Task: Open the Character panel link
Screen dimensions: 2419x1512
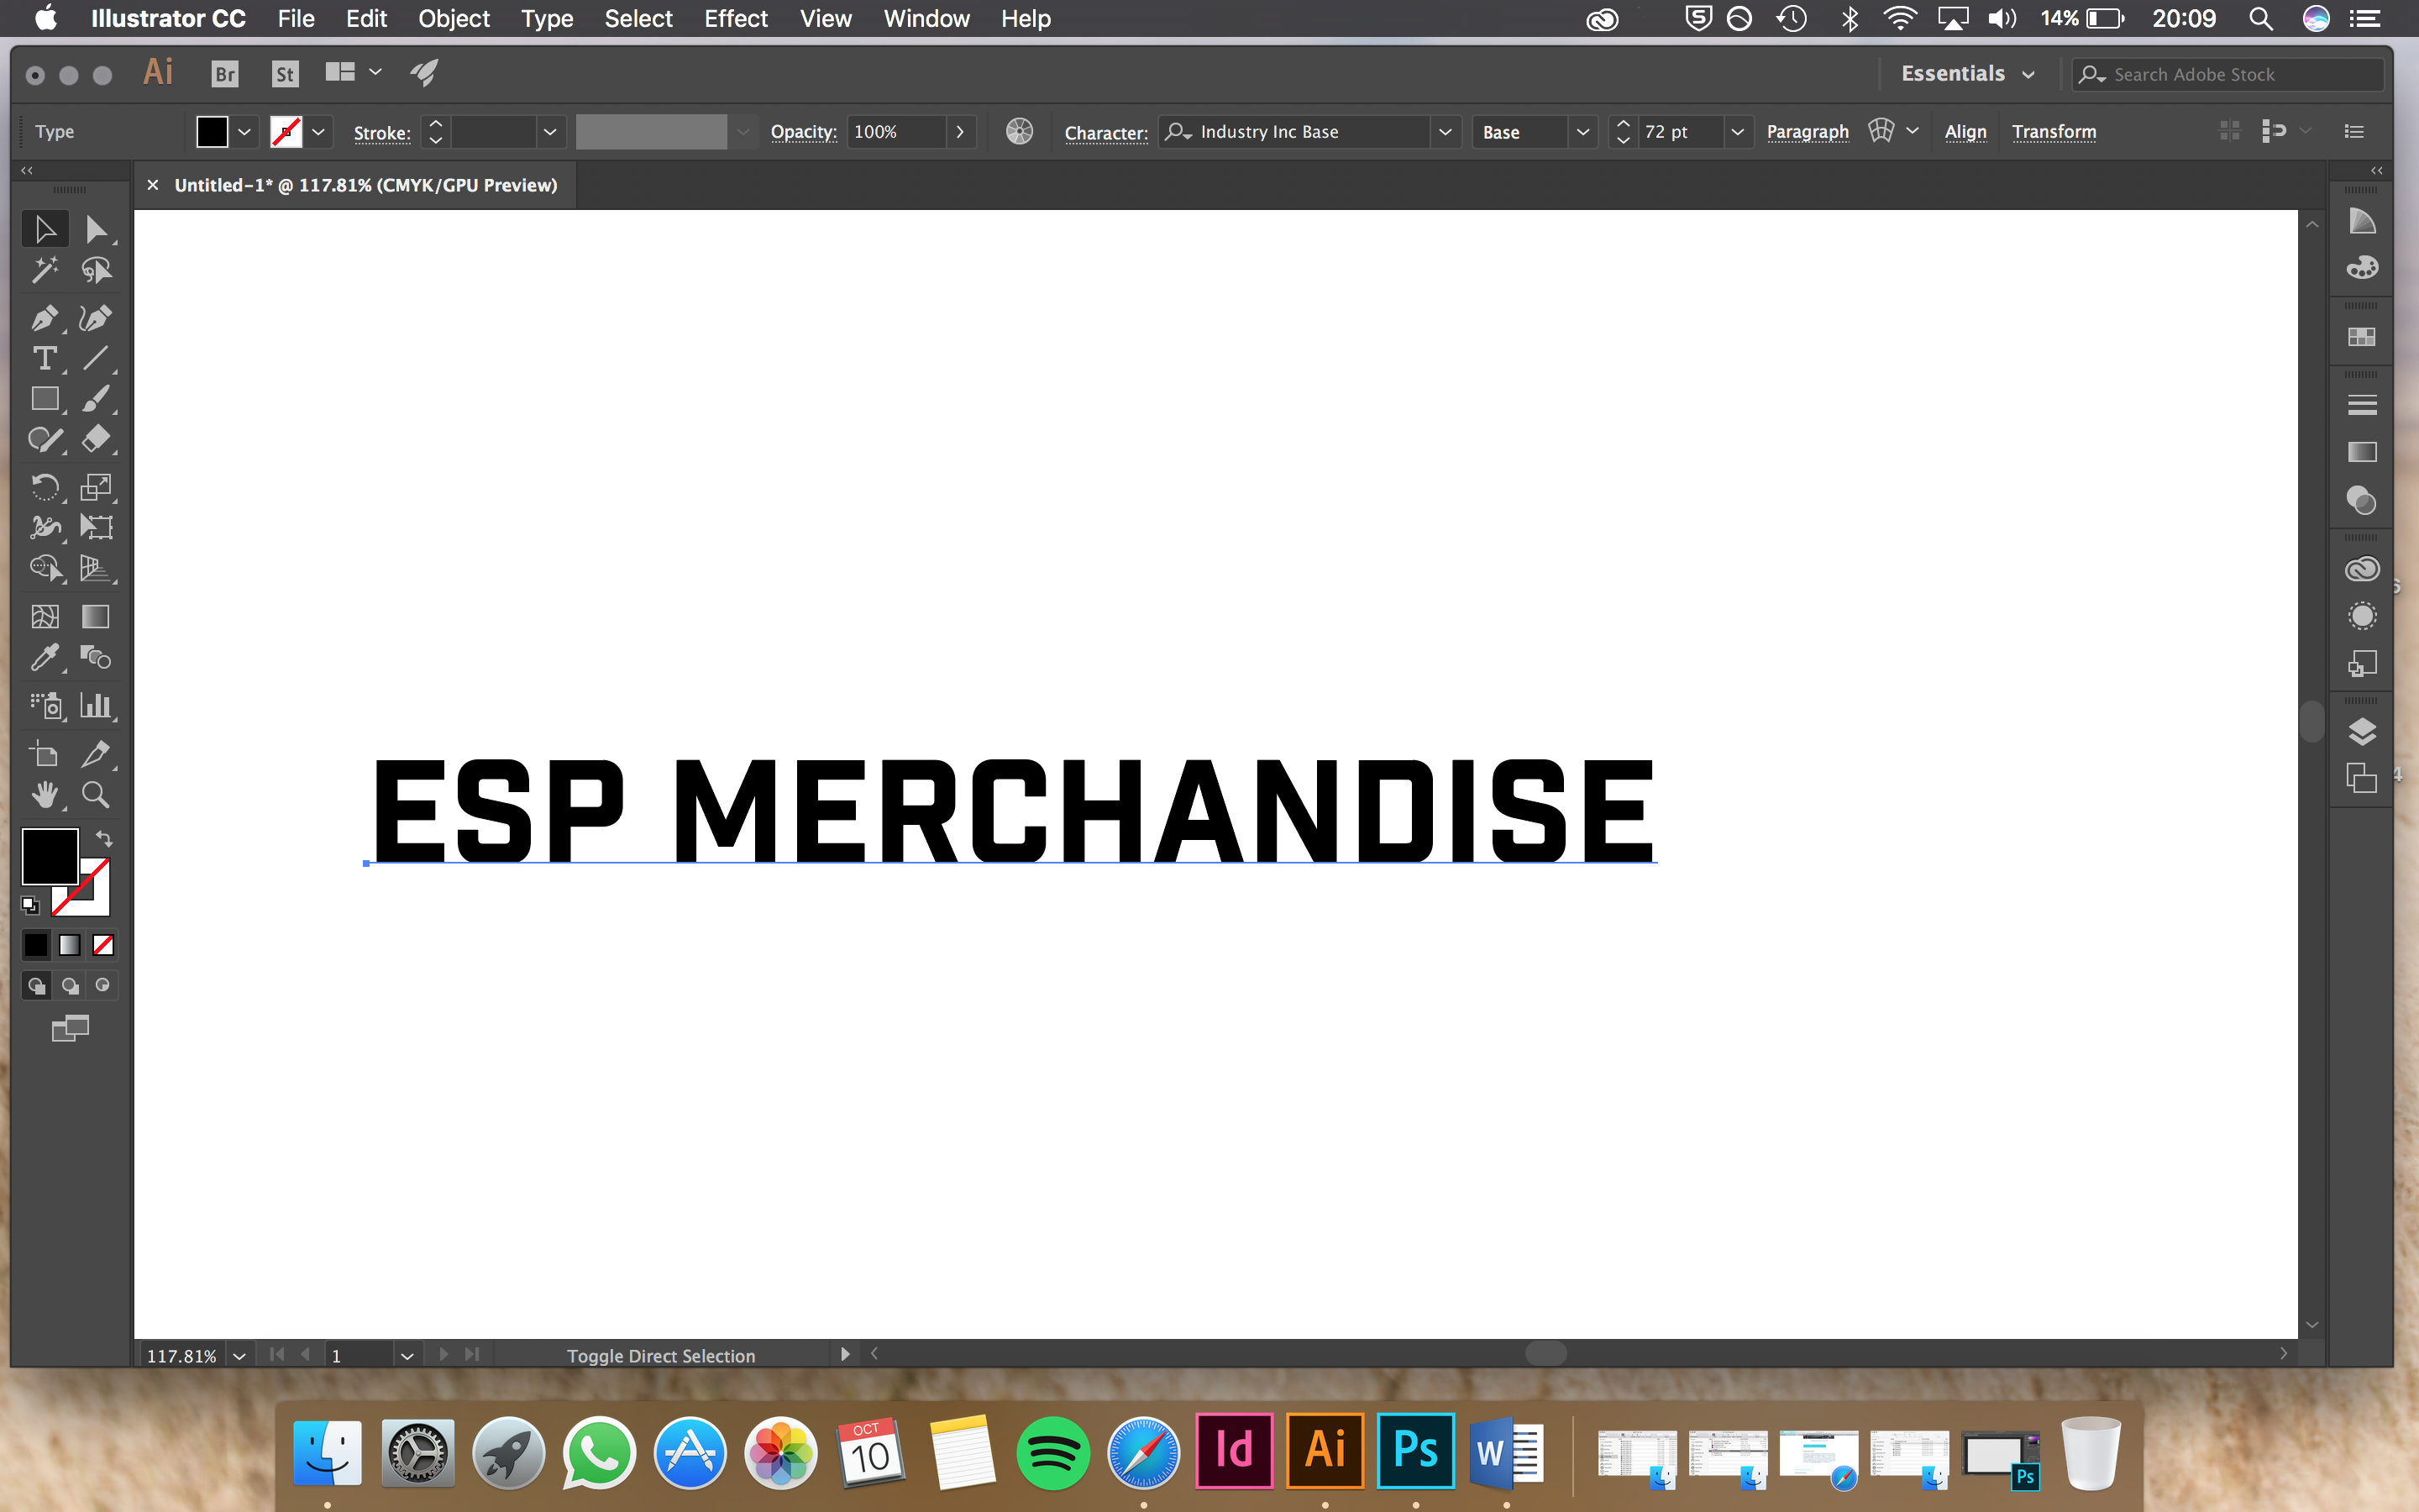Action: (1105, 132)
